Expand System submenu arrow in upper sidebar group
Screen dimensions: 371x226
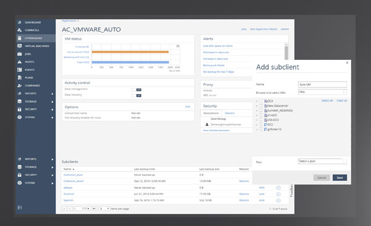(53, 117)
